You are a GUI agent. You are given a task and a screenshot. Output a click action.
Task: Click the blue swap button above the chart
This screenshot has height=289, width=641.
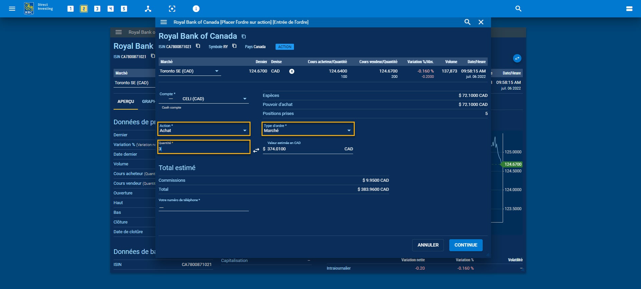517,58
